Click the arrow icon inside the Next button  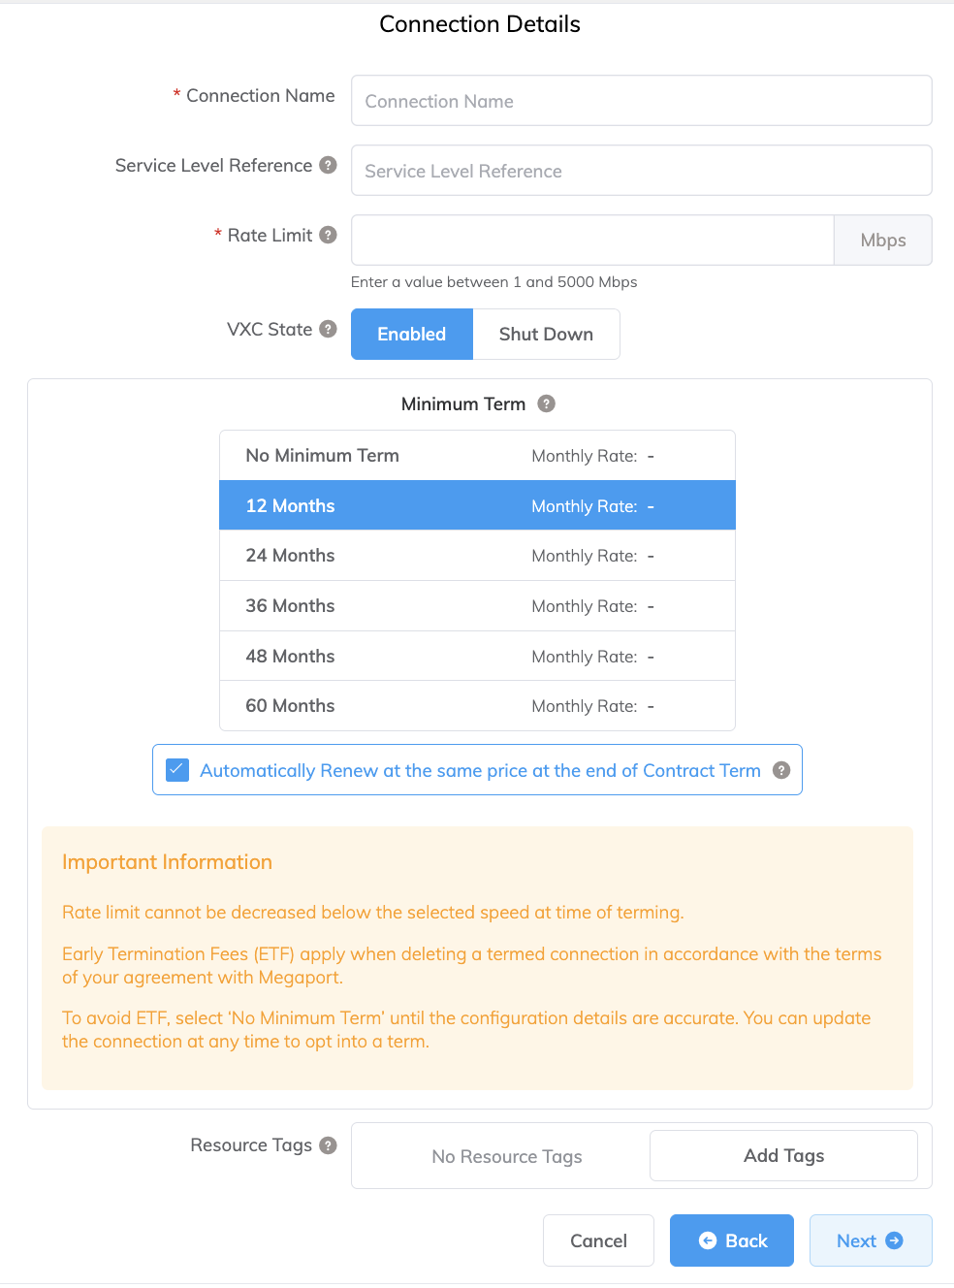894,1240
